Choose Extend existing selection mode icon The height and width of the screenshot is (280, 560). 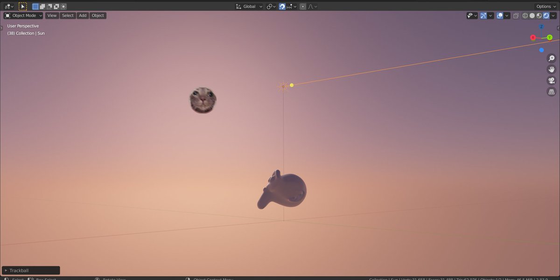tap(42, 7)
